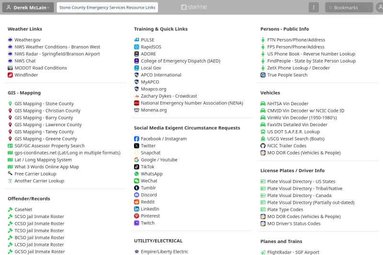
Task: Click the Bookmarks search field
Action: click(x=349, y=7)
